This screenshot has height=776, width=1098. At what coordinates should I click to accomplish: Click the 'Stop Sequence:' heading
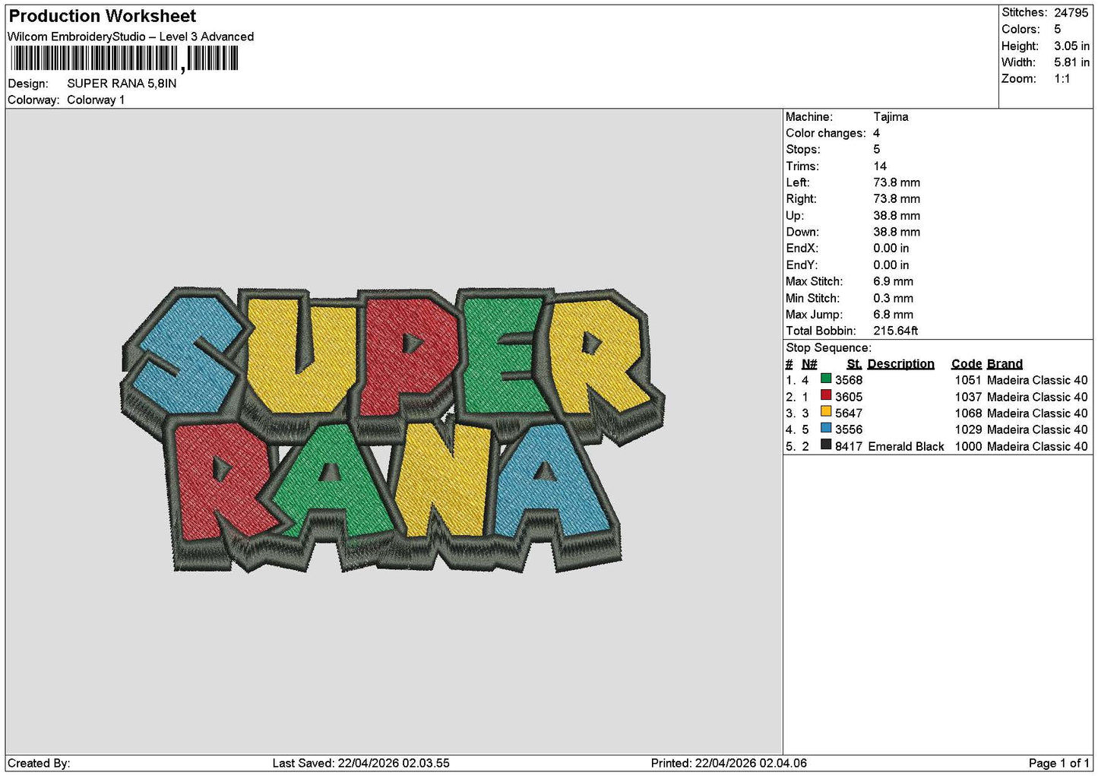829,348
